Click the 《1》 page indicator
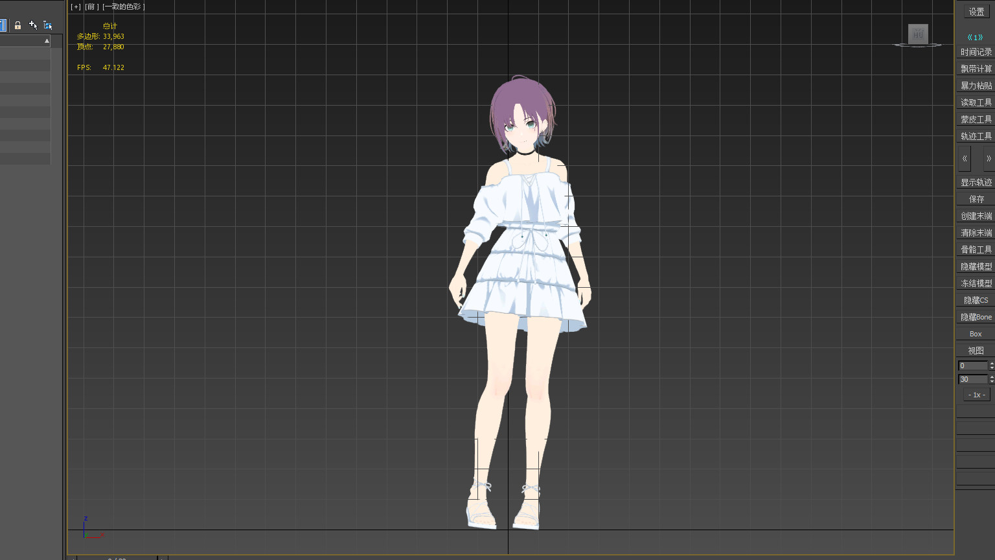The height and width of the screenshot is (560, 995). point(975,38)
